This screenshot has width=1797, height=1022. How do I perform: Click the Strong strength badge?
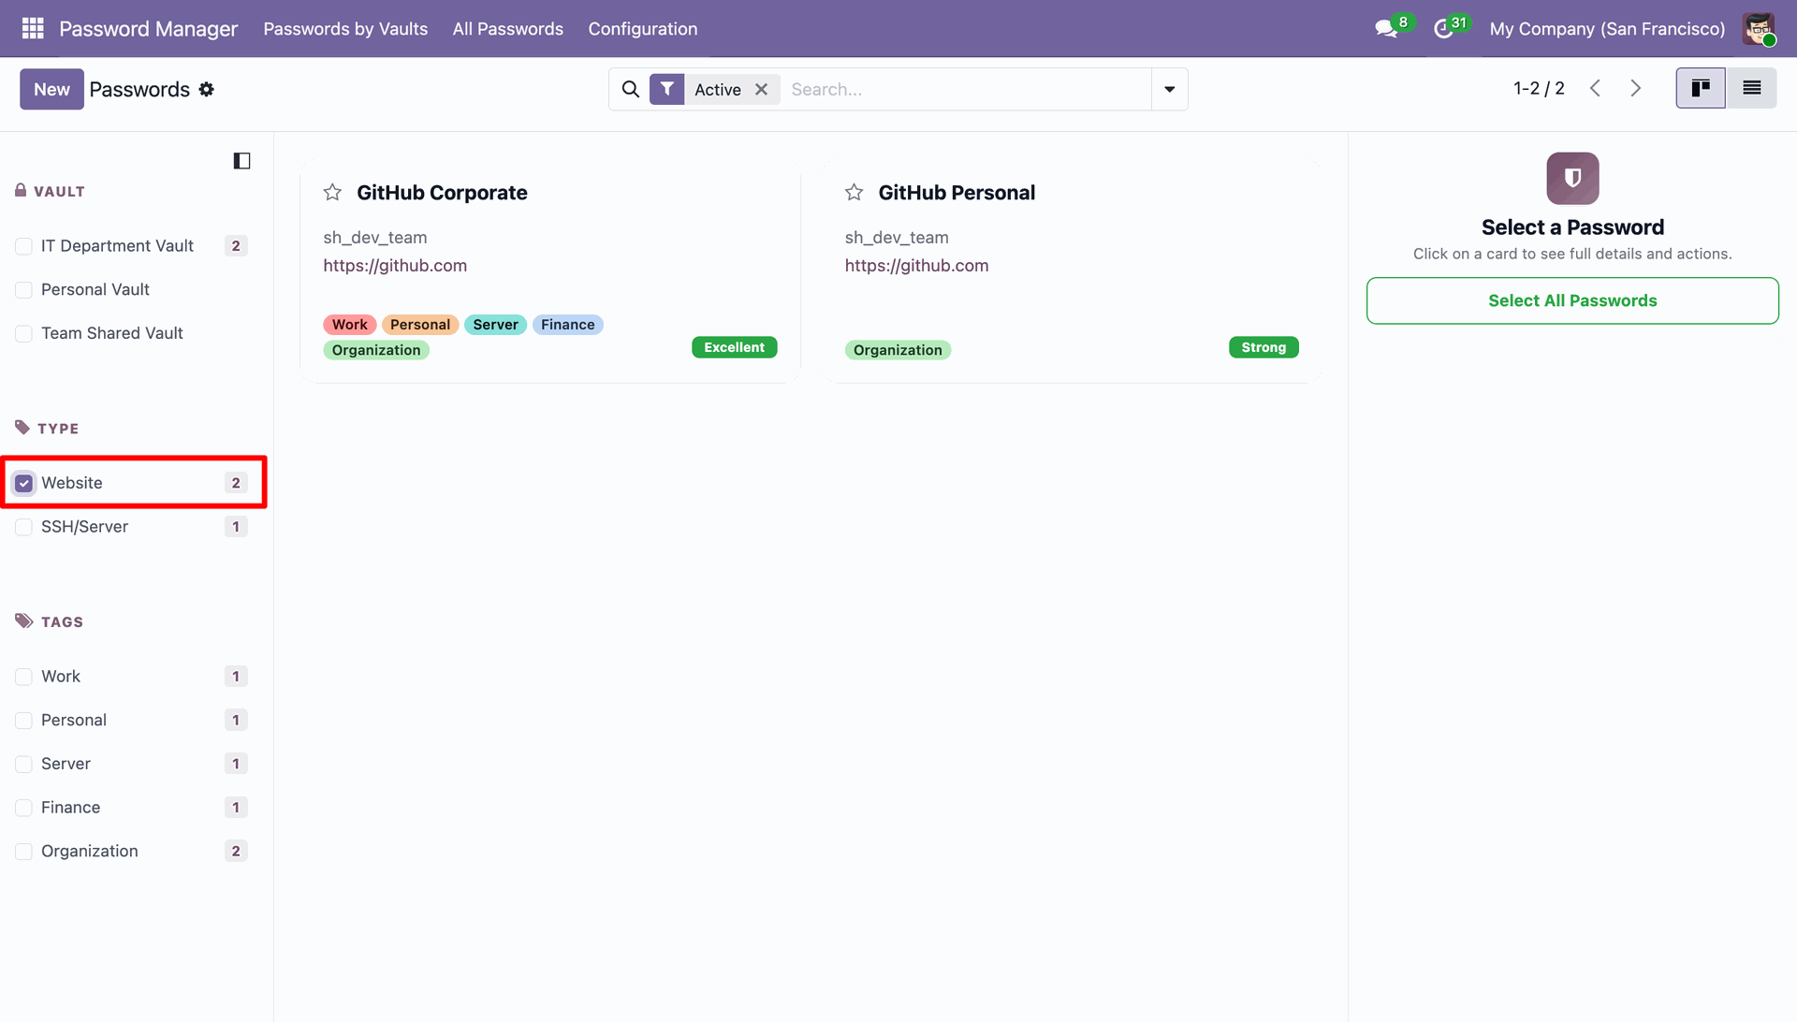[x=1264, y=347]
